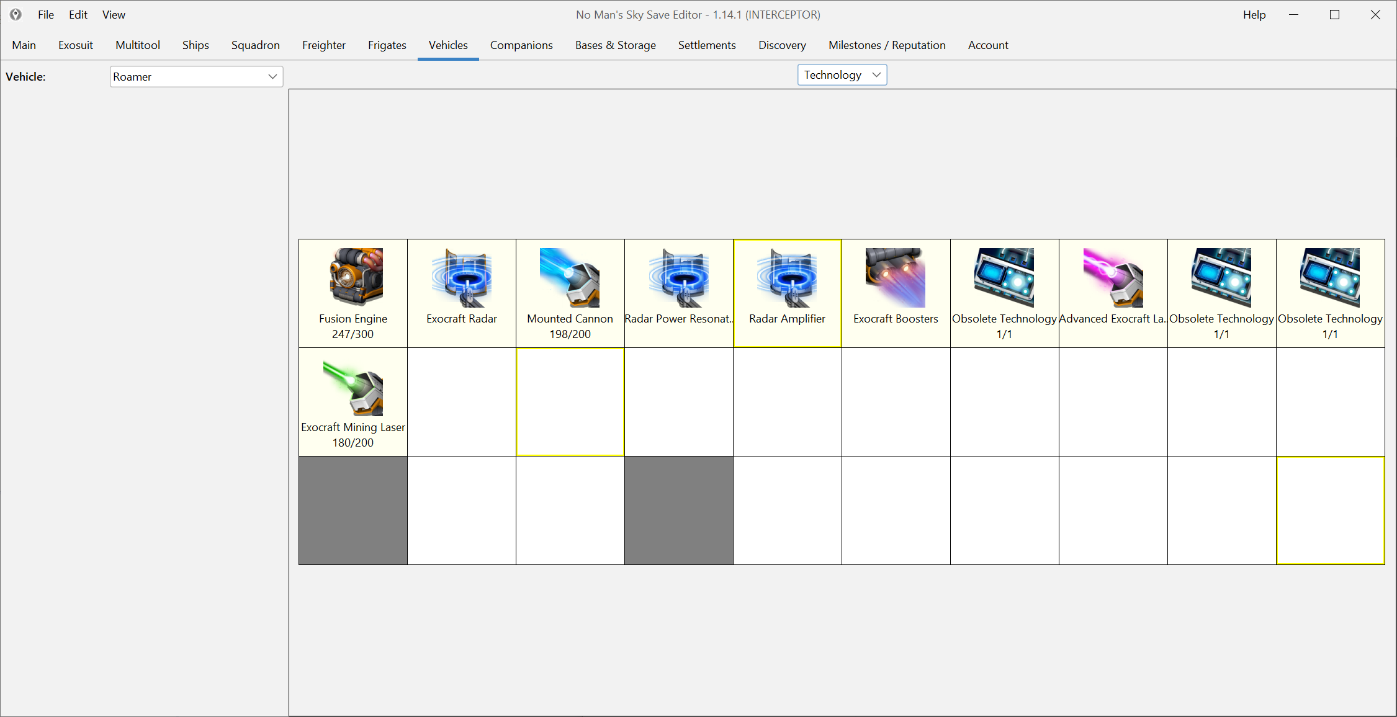
Task: Expand the Technology inventory type dropdown
Action: (x=842, y=74)
